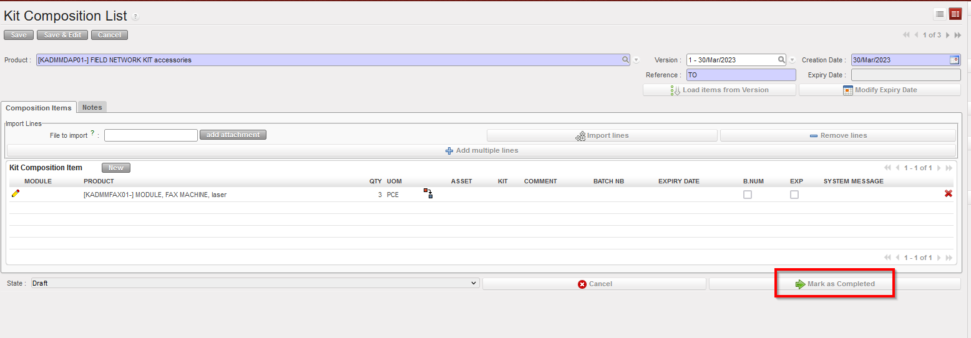Switch to list view icon
Viewport: 971px width, 338px height.
pos(940,14)
